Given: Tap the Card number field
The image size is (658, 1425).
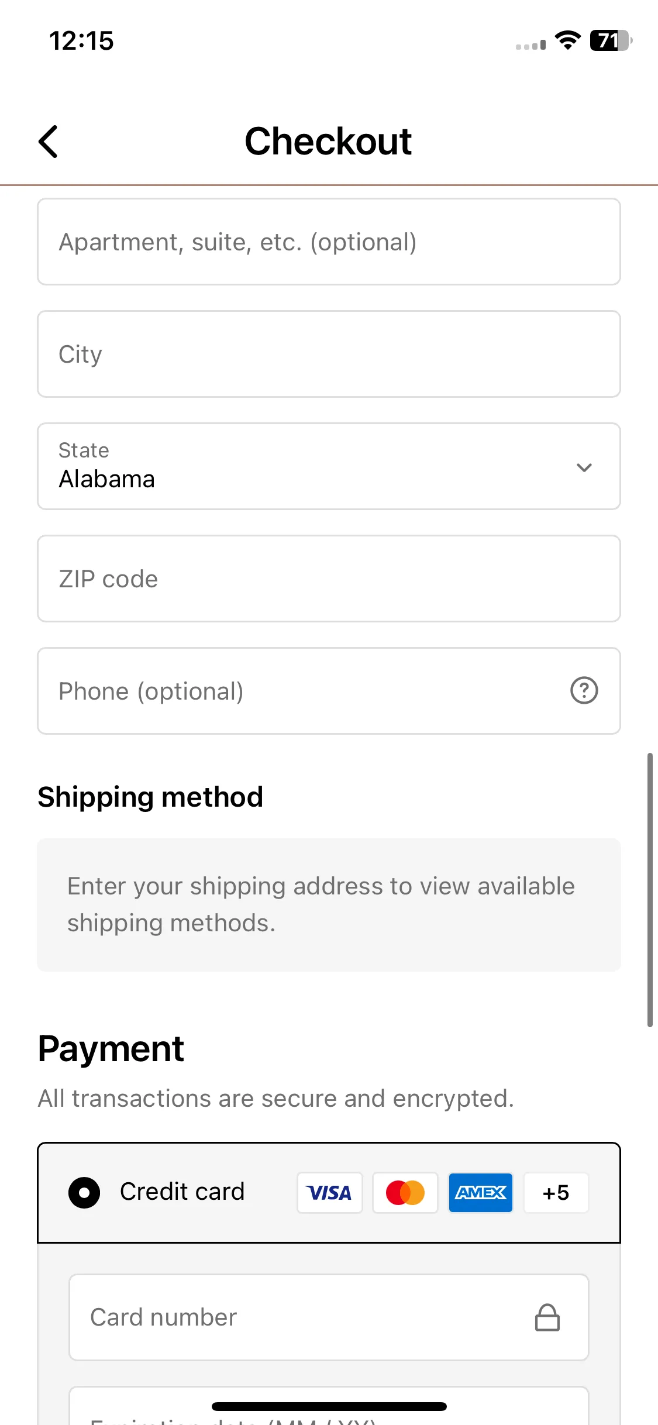Looking at the screenshot, I should pyautogui.click(x=329, y=1317).
